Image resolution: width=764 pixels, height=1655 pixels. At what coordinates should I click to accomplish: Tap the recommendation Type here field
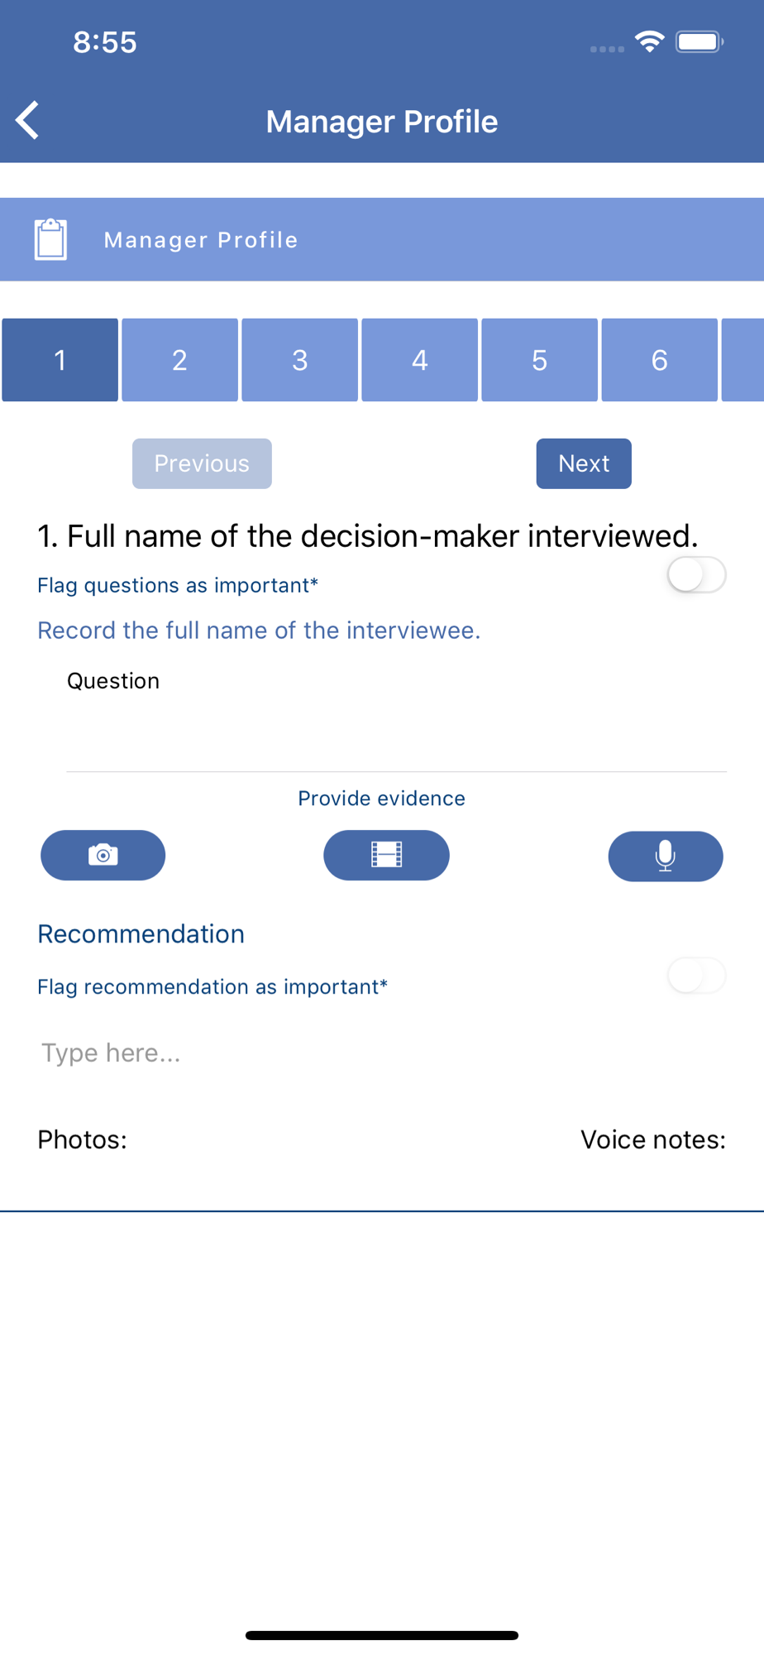tap(382, 1053)
